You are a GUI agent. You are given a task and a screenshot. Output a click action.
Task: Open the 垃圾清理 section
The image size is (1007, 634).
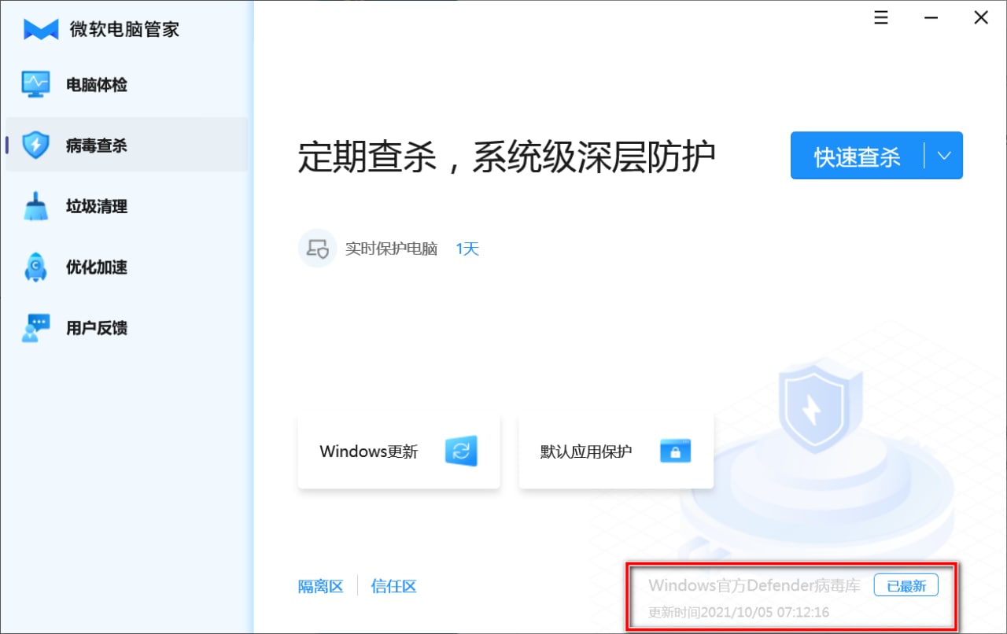tap(96, 207)
